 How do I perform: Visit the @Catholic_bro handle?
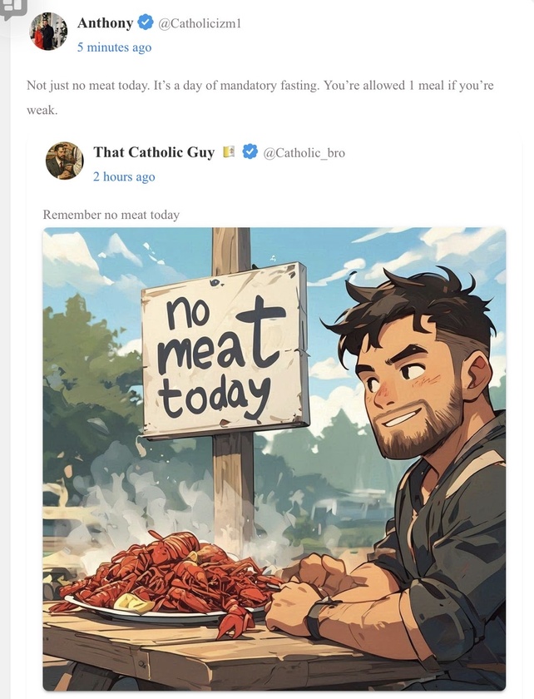pos(304,153)
